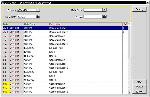
Task: Select the Thu 21.10.04 LEISURE rate row
Action: (65, 48)
